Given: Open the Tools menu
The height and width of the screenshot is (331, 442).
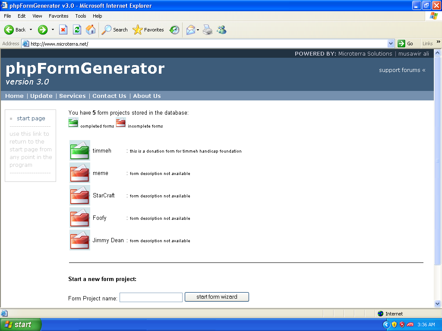Looking at the screenshot, I should [81, 16].
